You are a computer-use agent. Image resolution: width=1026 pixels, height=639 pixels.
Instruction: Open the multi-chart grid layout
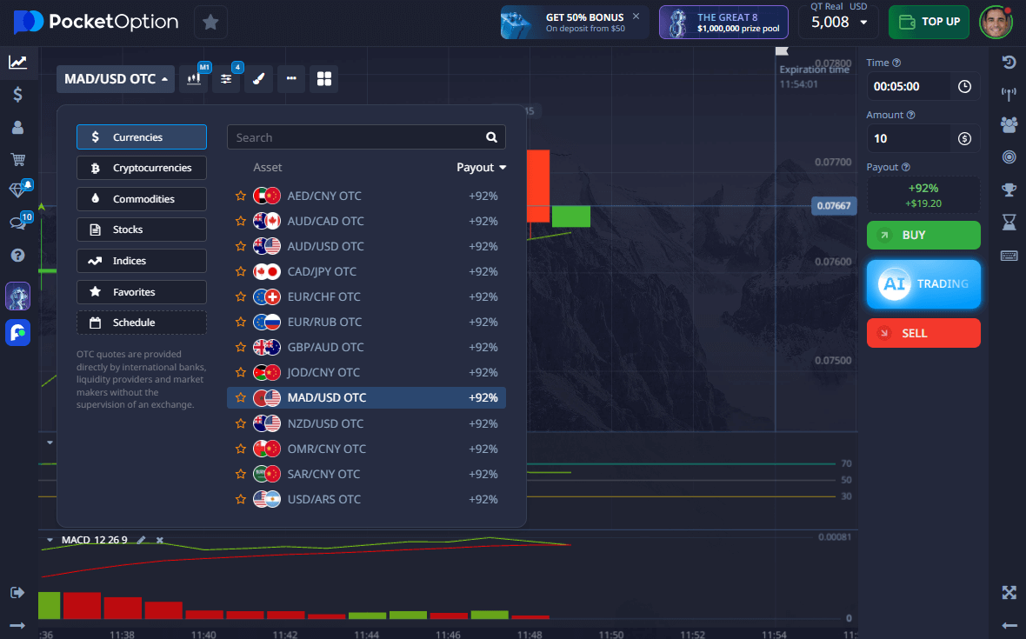coord(324,79)
